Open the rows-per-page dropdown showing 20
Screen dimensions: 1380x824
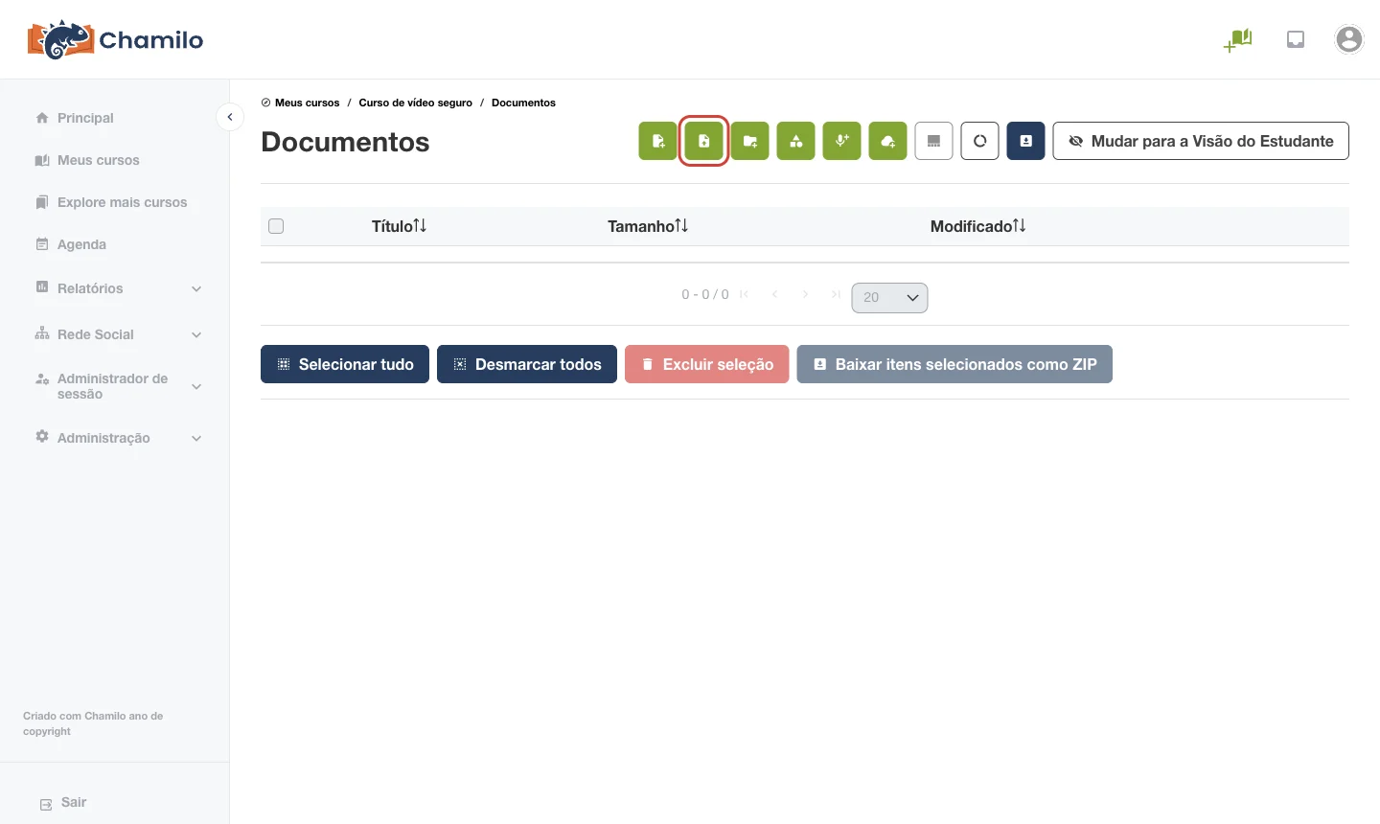point(889,297)
